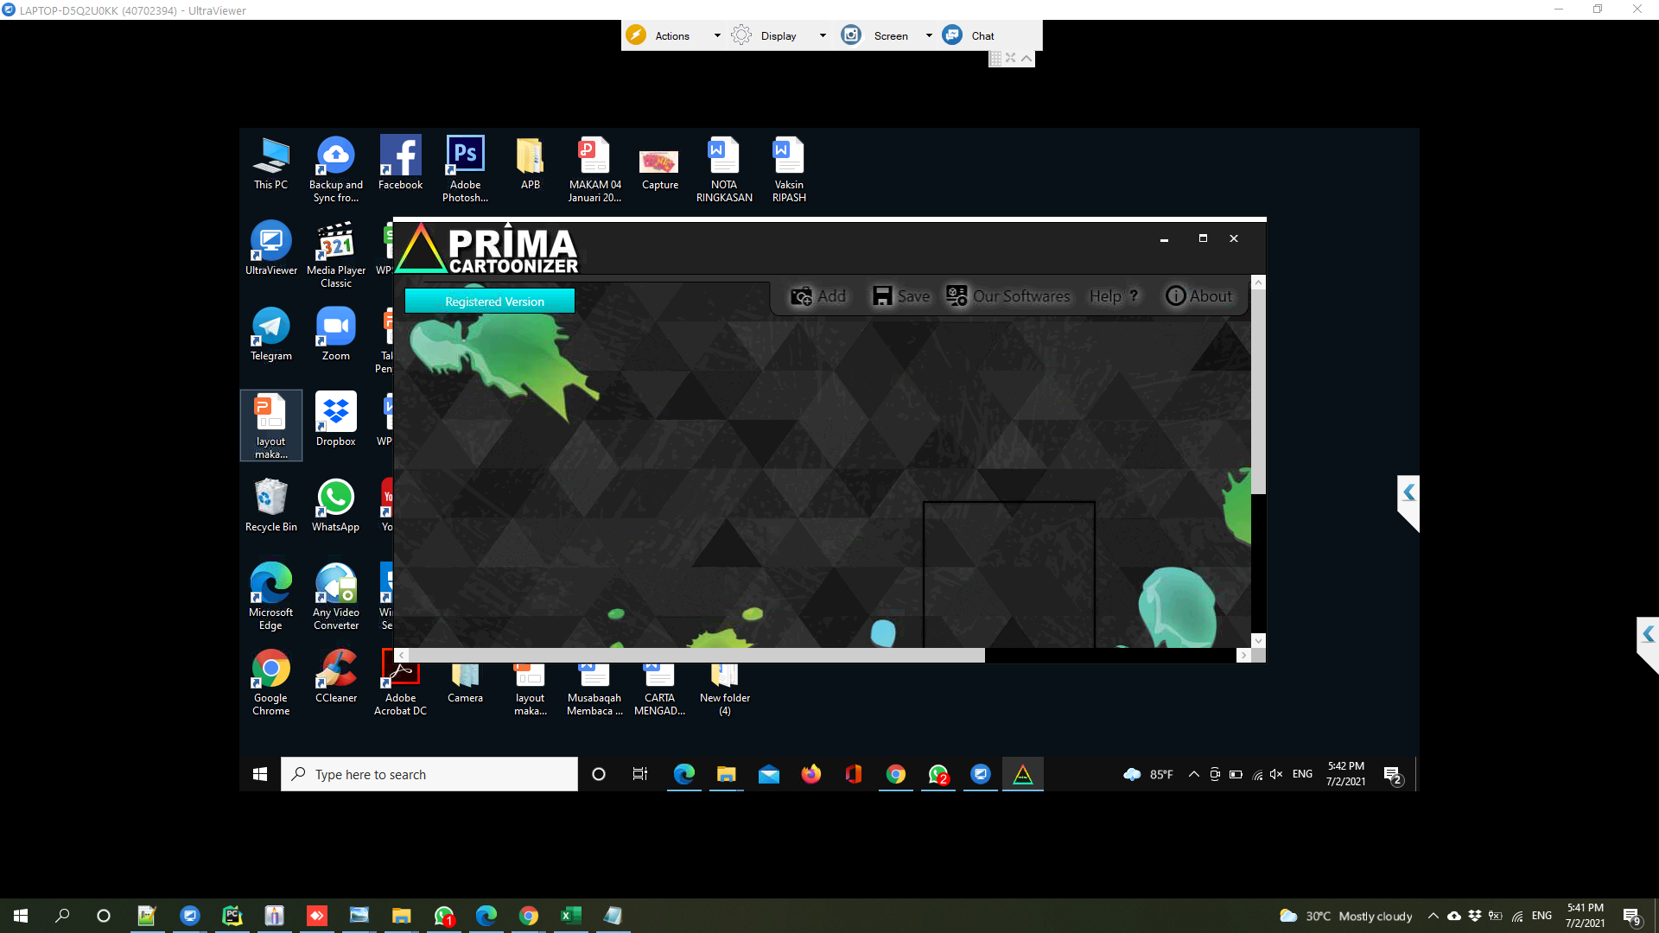Click the grid icon under UltraViewer toolbar
1659x933 pixels.
point(995,58)
